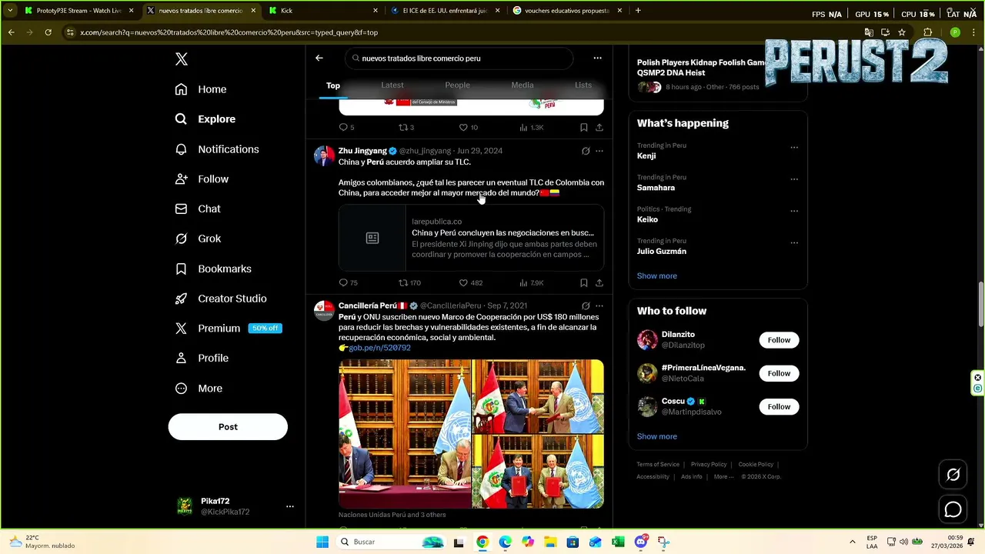
Task: Open options for Julio Guzmán trend
Action: click(794, 243)
